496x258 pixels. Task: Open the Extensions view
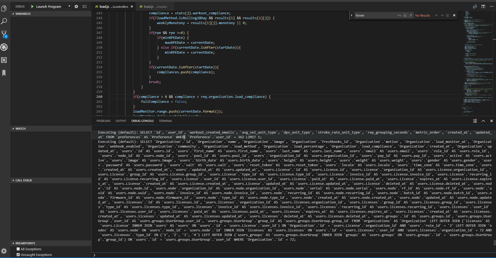4,60
